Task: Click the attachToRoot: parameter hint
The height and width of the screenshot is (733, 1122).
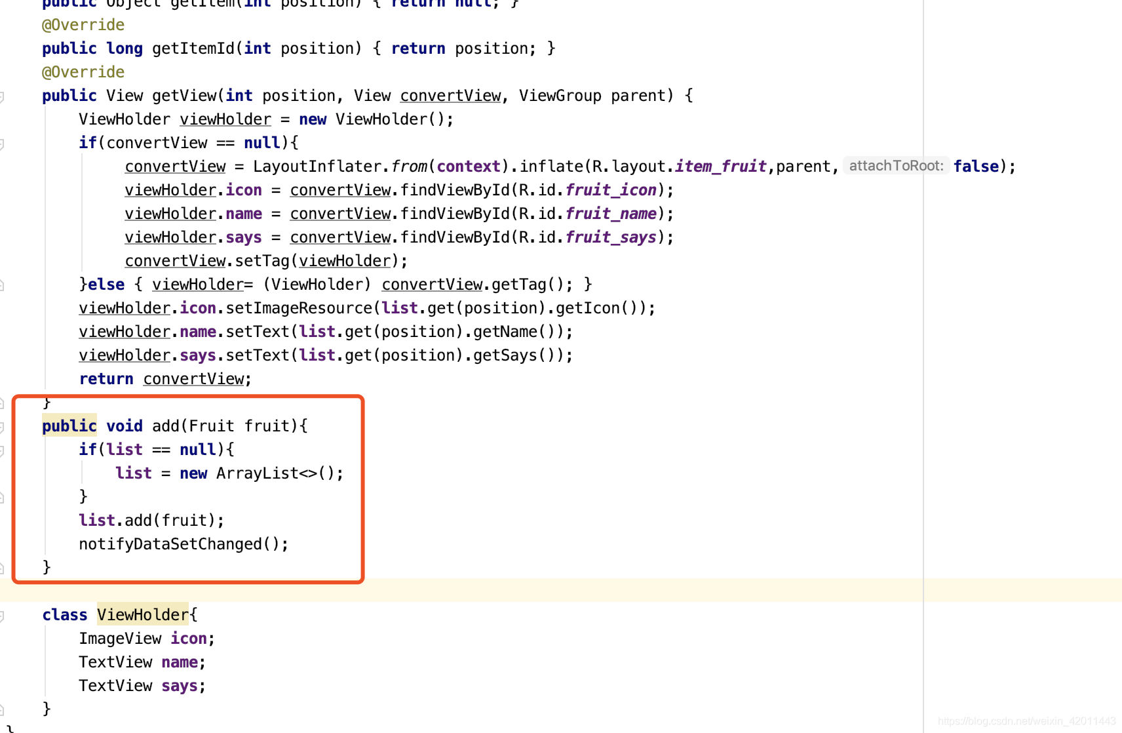Action: (x=896, y=166)
